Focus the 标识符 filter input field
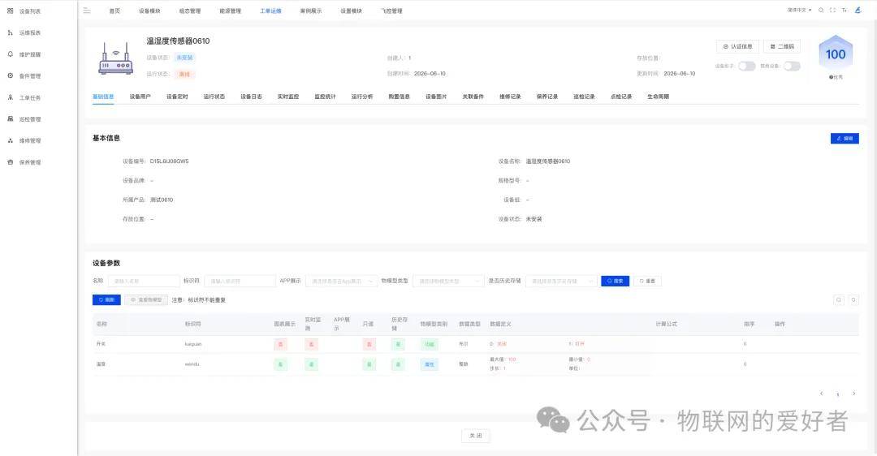 pyautogui.click(x=240, y=281)
